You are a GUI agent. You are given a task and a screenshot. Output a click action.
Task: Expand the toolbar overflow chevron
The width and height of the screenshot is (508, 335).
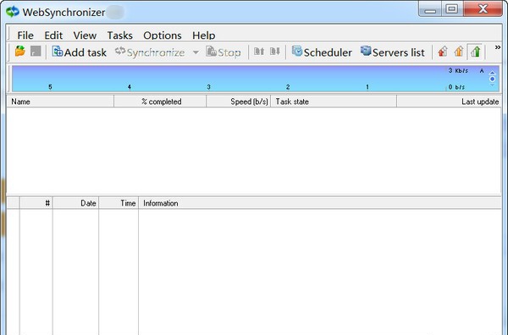pos(498,47)
